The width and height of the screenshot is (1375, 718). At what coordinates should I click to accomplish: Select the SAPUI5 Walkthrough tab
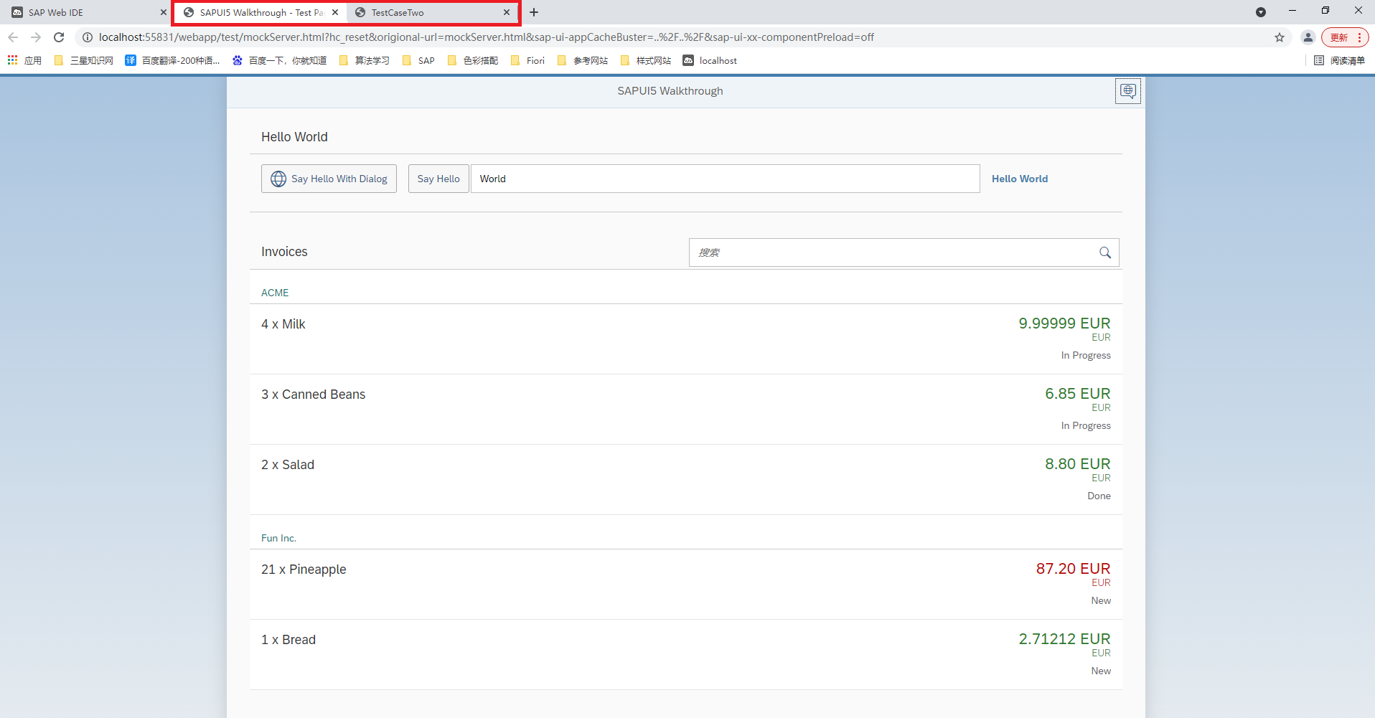pyautogui.click(x=260, y=12)
